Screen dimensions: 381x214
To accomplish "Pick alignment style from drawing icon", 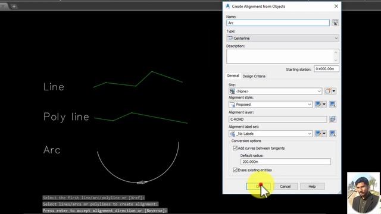I will pos(332,105).
